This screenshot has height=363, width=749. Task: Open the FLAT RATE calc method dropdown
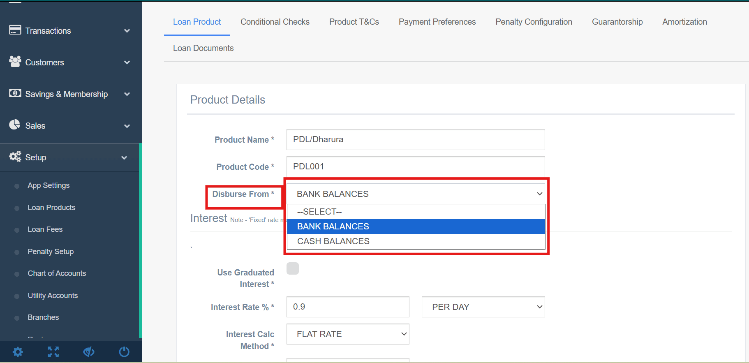pos(348,334)
